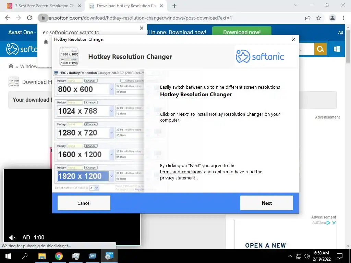Click the address bar URL

tap(140, 18)
